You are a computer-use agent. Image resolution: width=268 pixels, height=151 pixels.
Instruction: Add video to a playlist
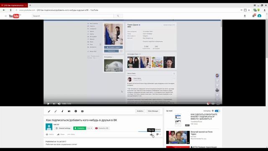(50, 134)
